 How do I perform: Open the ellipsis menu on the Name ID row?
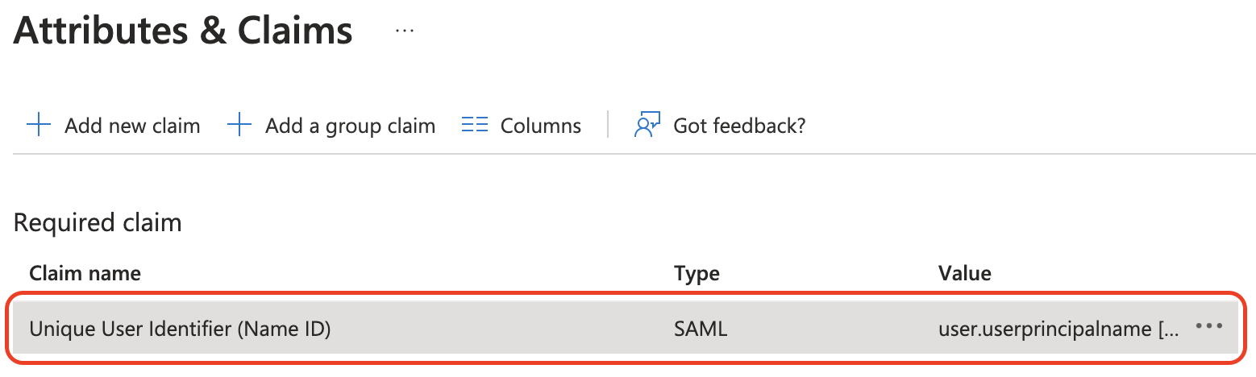(1209, 326)
